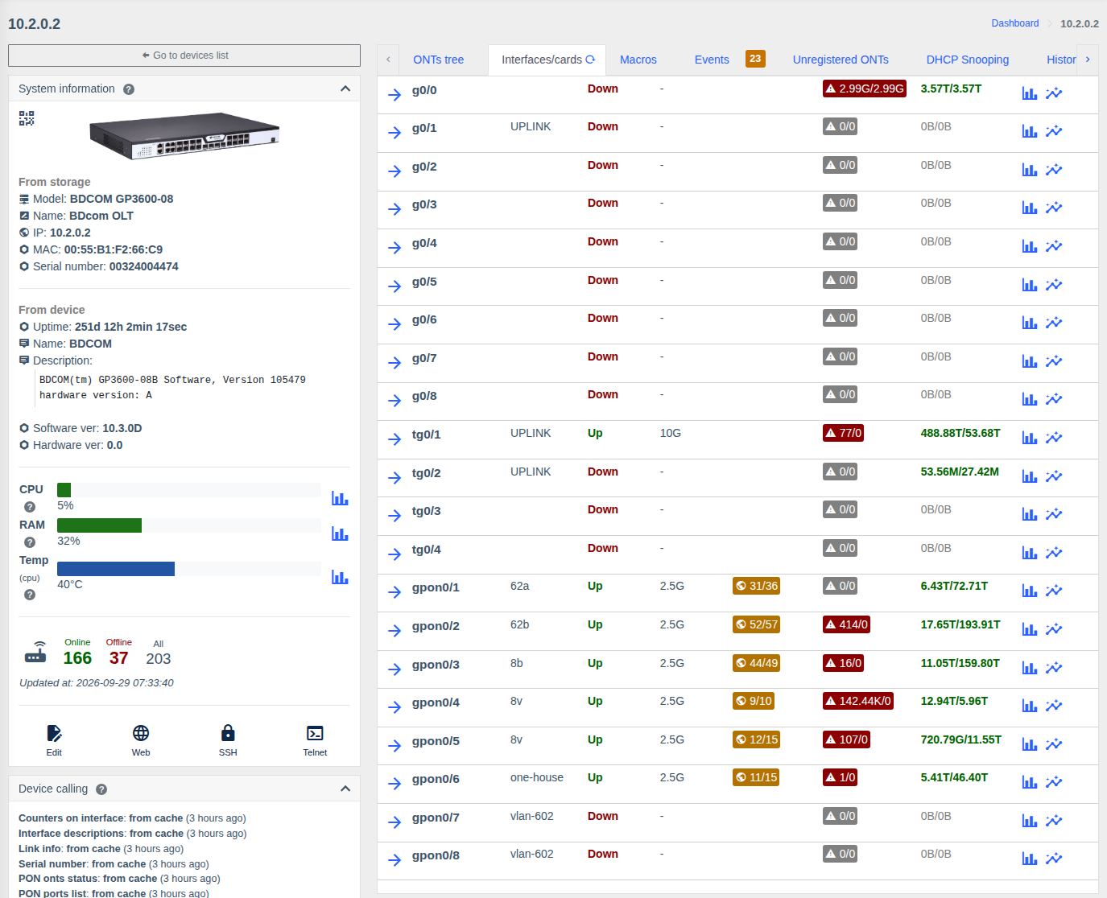The height and width of the screenshot is (898, 1107).
Task: Click help icon next to System information
Action: [129, 89]
